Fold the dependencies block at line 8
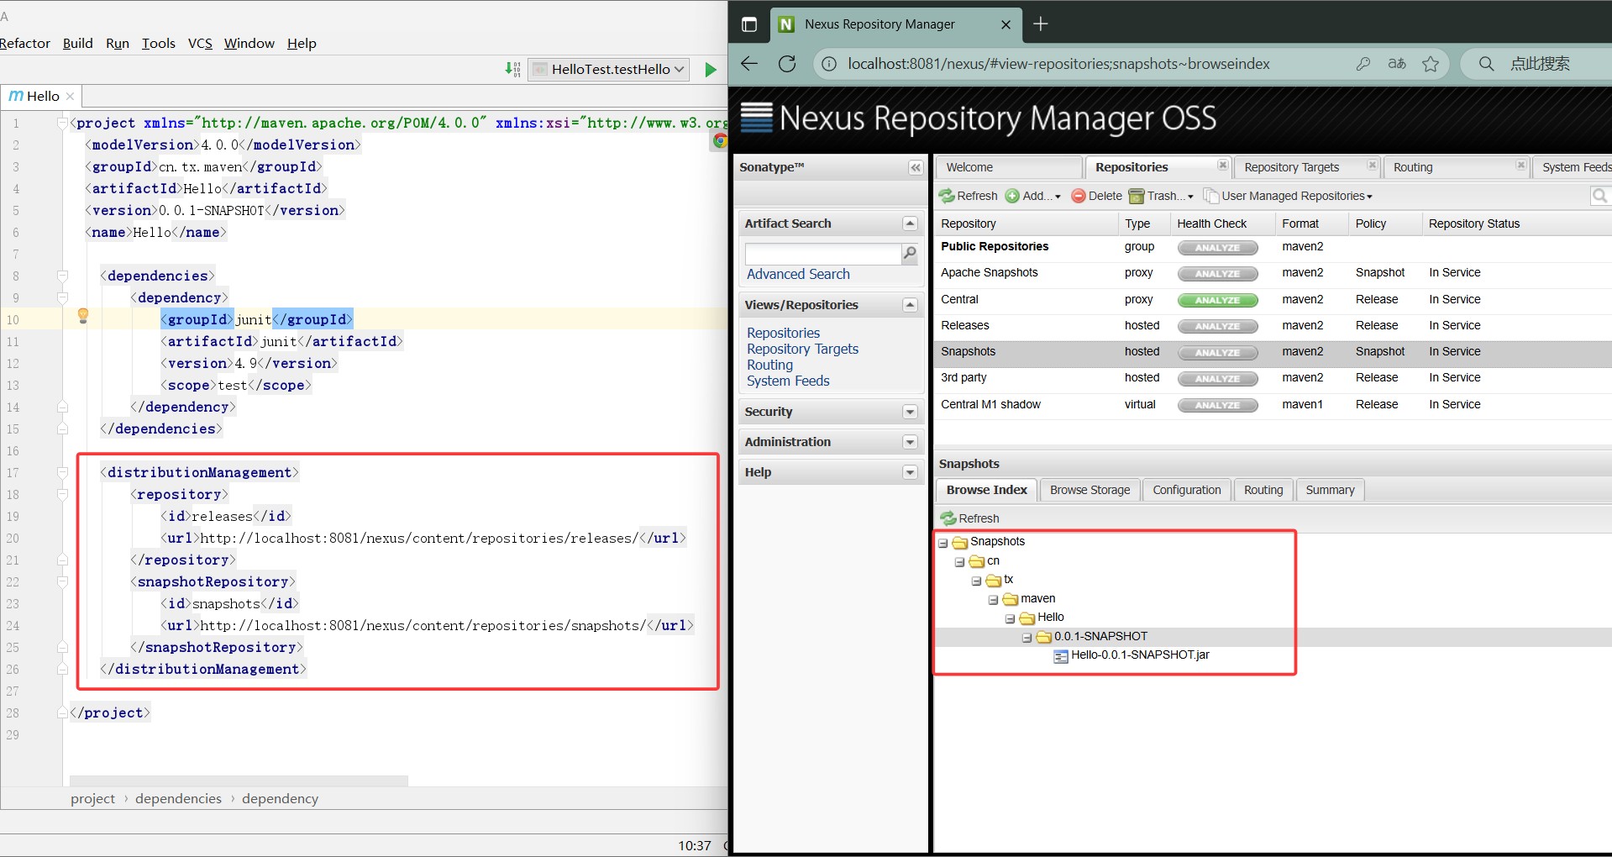This screenshot has height=857, width=1612. [62, 276]
